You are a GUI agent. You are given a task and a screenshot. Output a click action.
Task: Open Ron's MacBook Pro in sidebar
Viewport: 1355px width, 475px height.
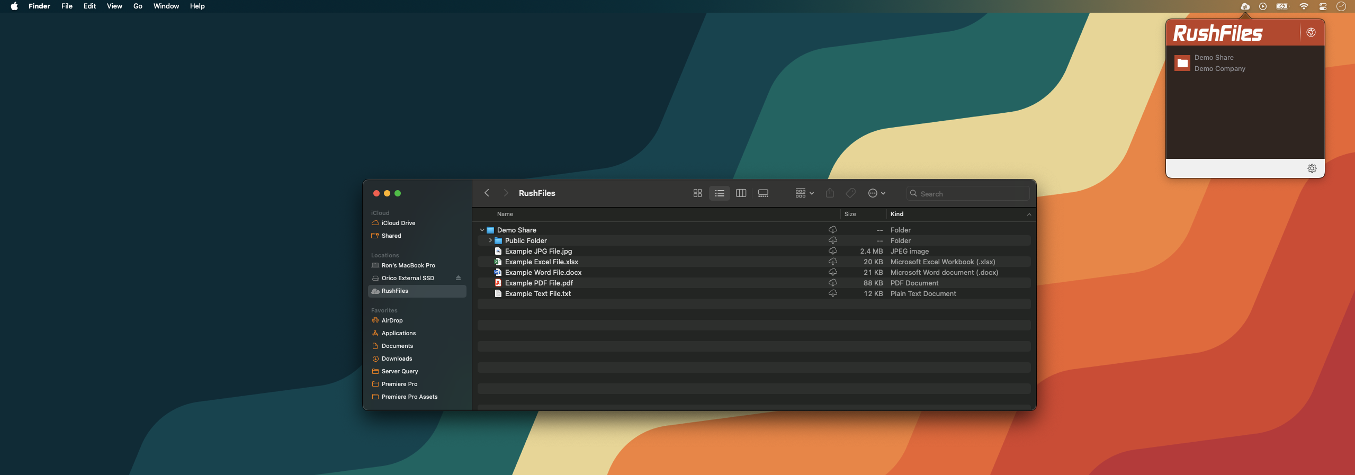click(x=417, y=265)
